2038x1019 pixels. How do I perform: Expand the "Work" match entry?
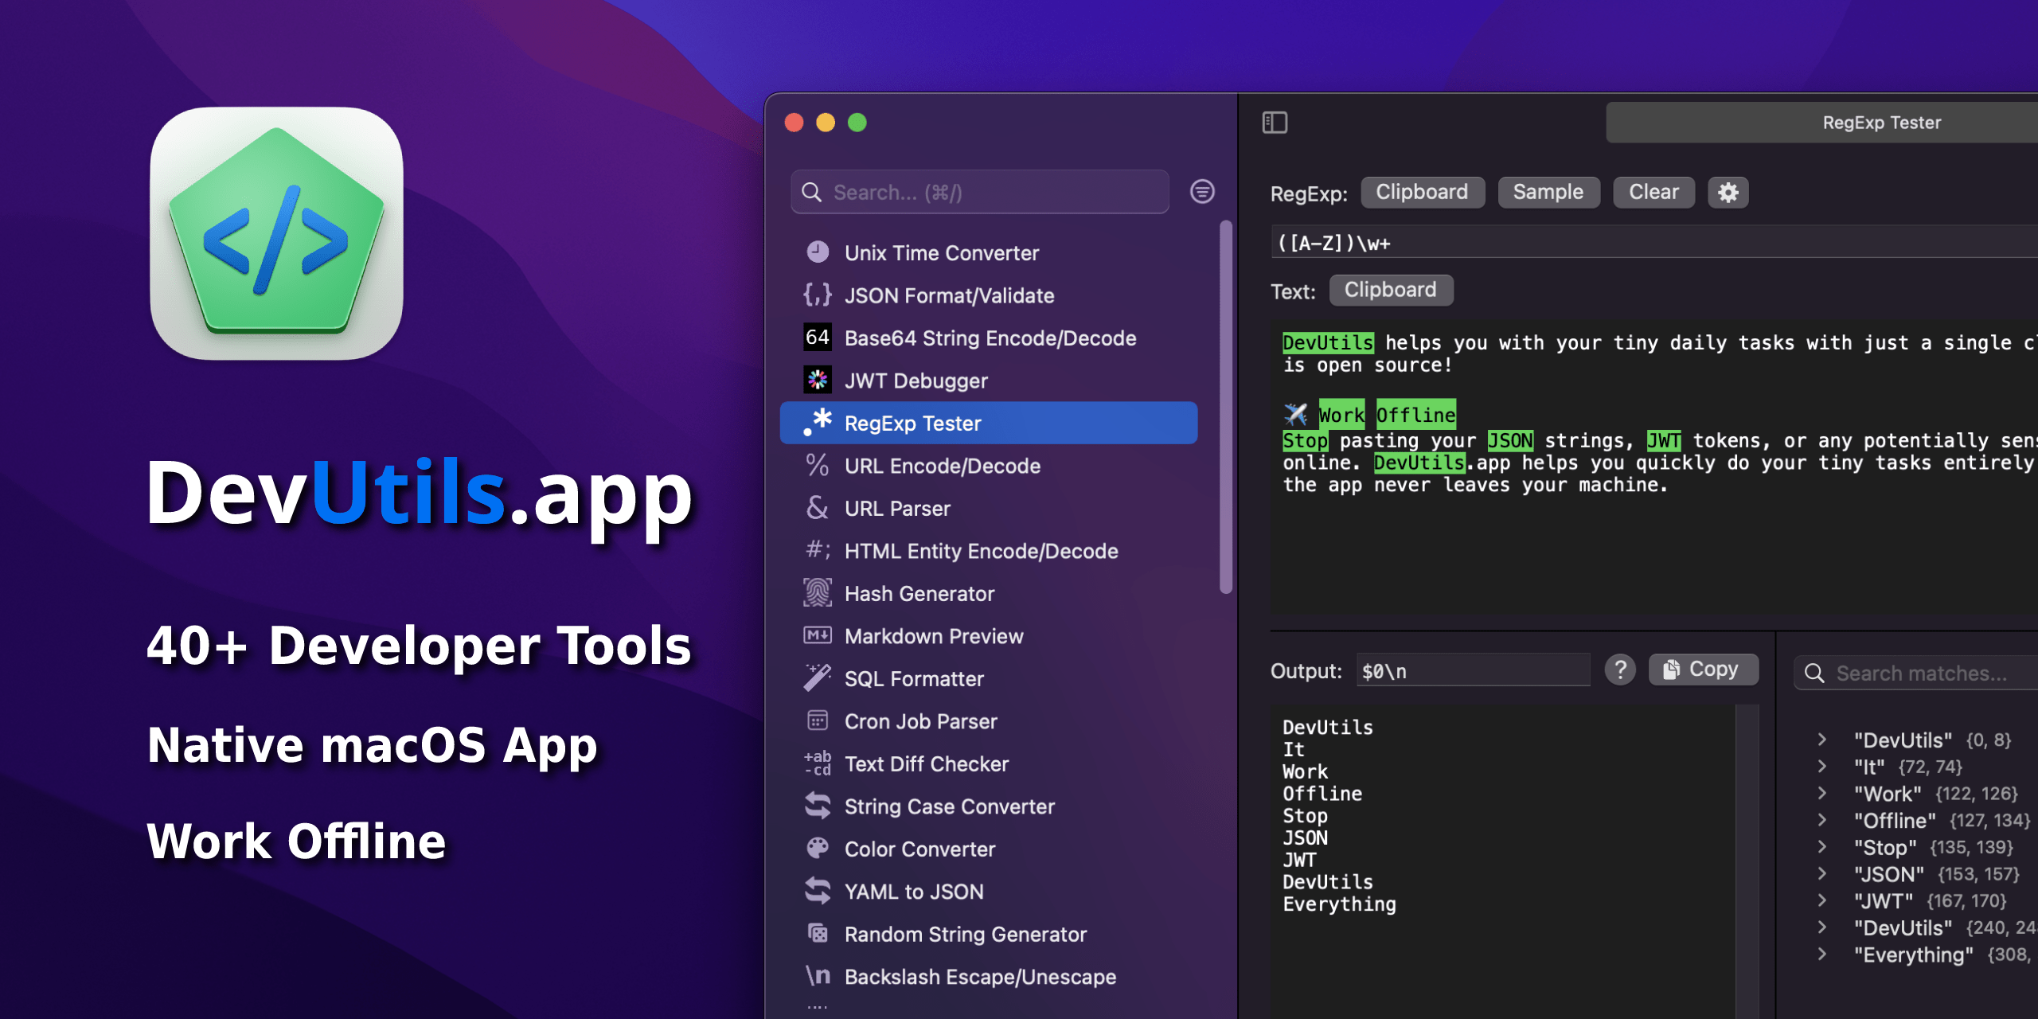1823,793
